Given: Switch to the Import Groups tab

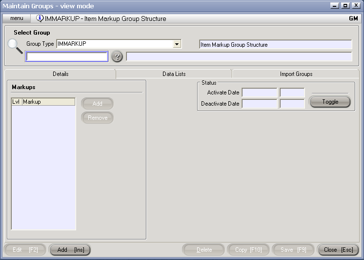Looking at the screenshot, I should 296,74.
